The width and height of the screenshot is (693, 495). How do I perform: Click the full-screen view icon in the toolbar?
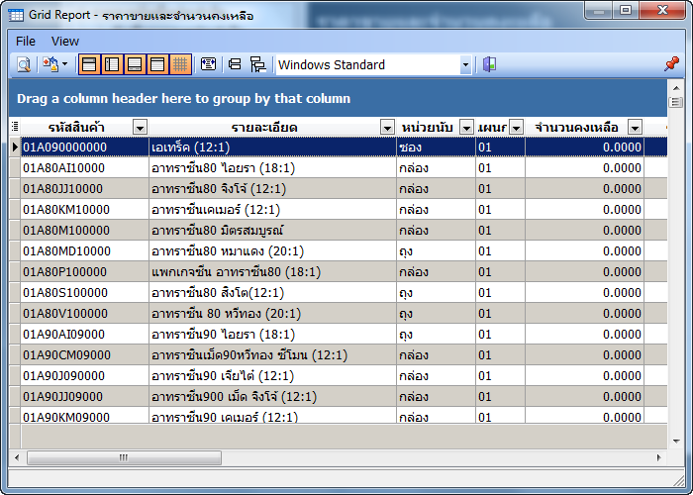pyautogui.click(x=208, y=64)
